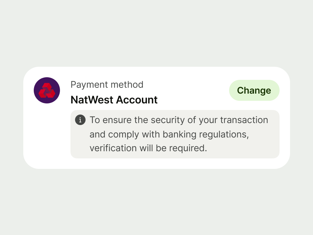Click the info icon in the notice
Image resolution: width=313 pixels, height=235 pixels.
pyautogui.click(x=80, y=120)
